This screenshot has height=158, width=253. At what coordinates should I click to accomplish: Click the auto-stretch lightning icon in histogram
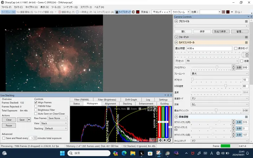coord(149,109)
